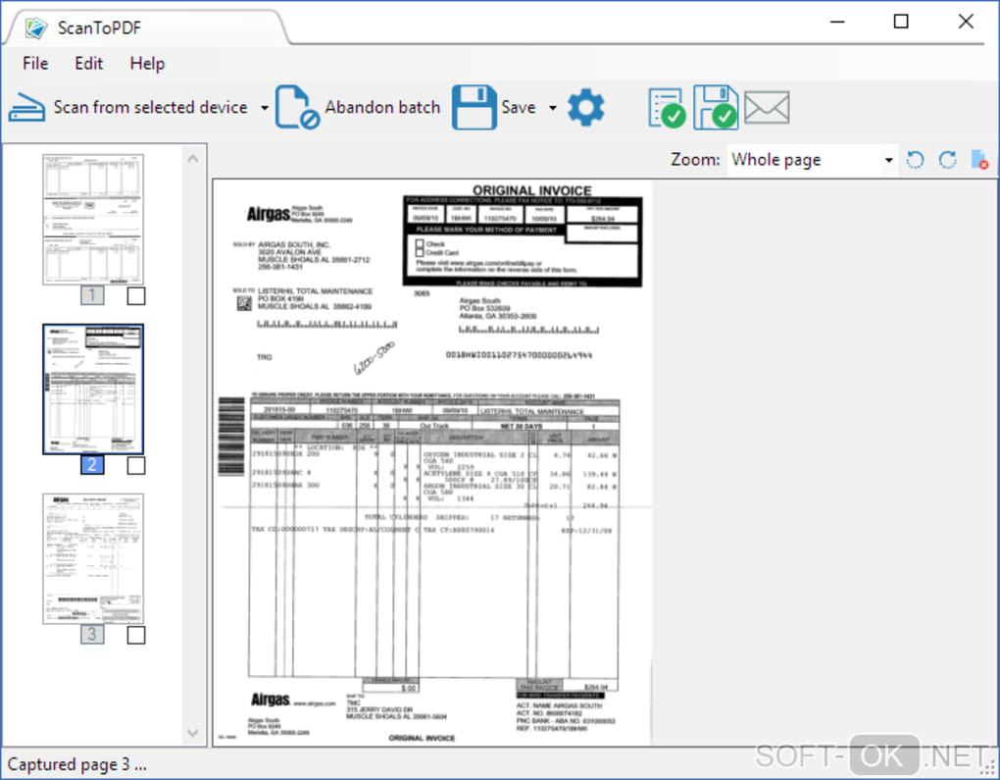Screen dimensions: 1000x780
Task: Rotate page counterclockwise icon
Action: point(915,160)
